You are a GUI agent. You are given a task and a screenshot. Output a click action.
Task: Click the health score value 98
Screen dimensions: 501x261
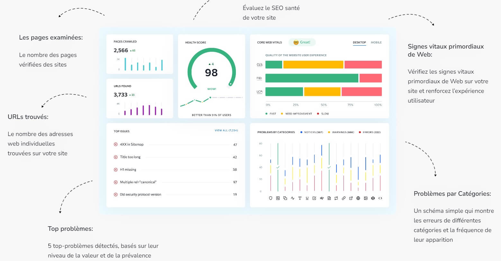coord(211,73)
